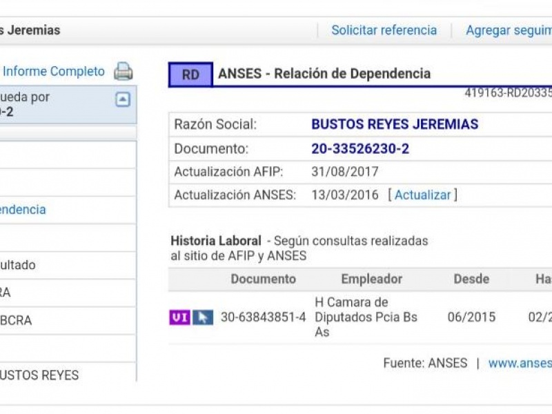Click the Actualizar link for ANSES

422,195
